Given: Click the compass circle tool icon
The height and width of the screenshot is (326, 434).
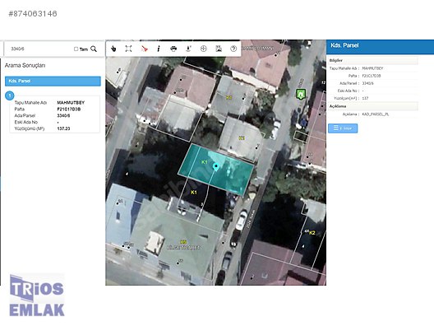Looking at the screenshot, I should click(204, 49).
